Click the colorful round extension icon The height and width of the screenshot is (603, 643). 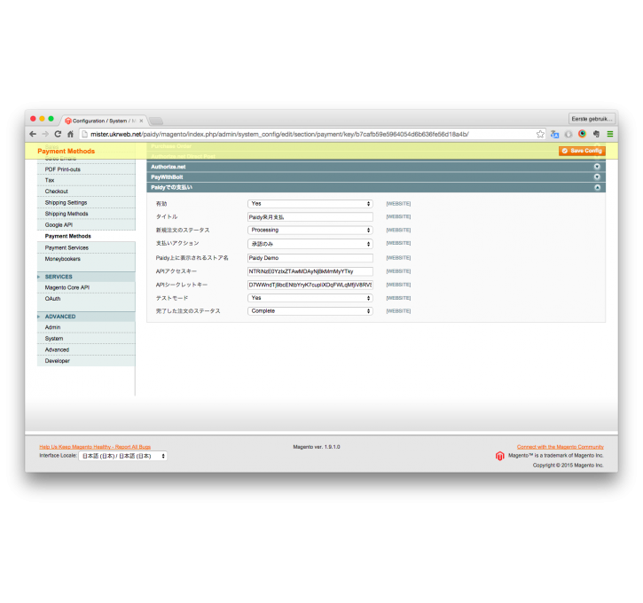[x=582, y=134]
